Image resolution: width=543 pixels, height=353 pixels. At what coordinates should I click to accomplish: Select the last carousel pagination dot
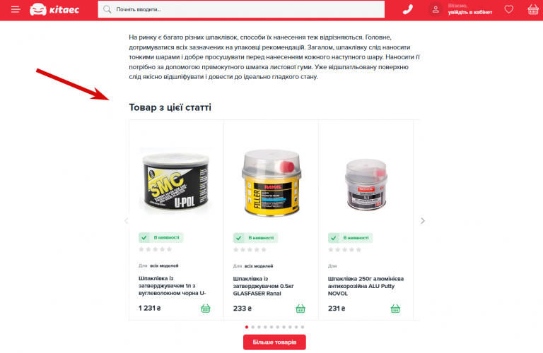coord(303,327)
